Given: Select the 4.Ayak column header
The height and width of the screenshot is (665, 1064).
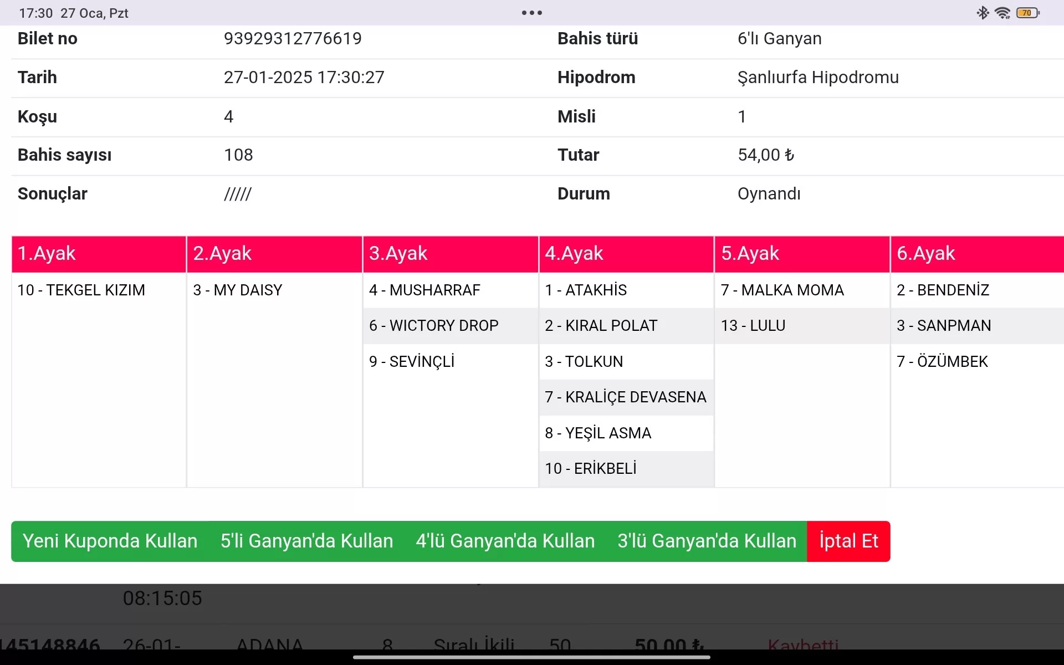Looking at the screenshot, I should point(626,254).
